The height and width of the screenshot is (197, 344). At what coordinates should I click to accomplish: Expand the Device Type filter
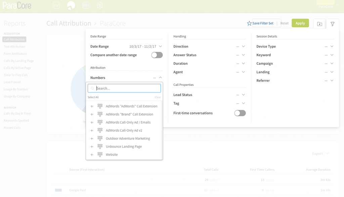click(x=332, y=46)
